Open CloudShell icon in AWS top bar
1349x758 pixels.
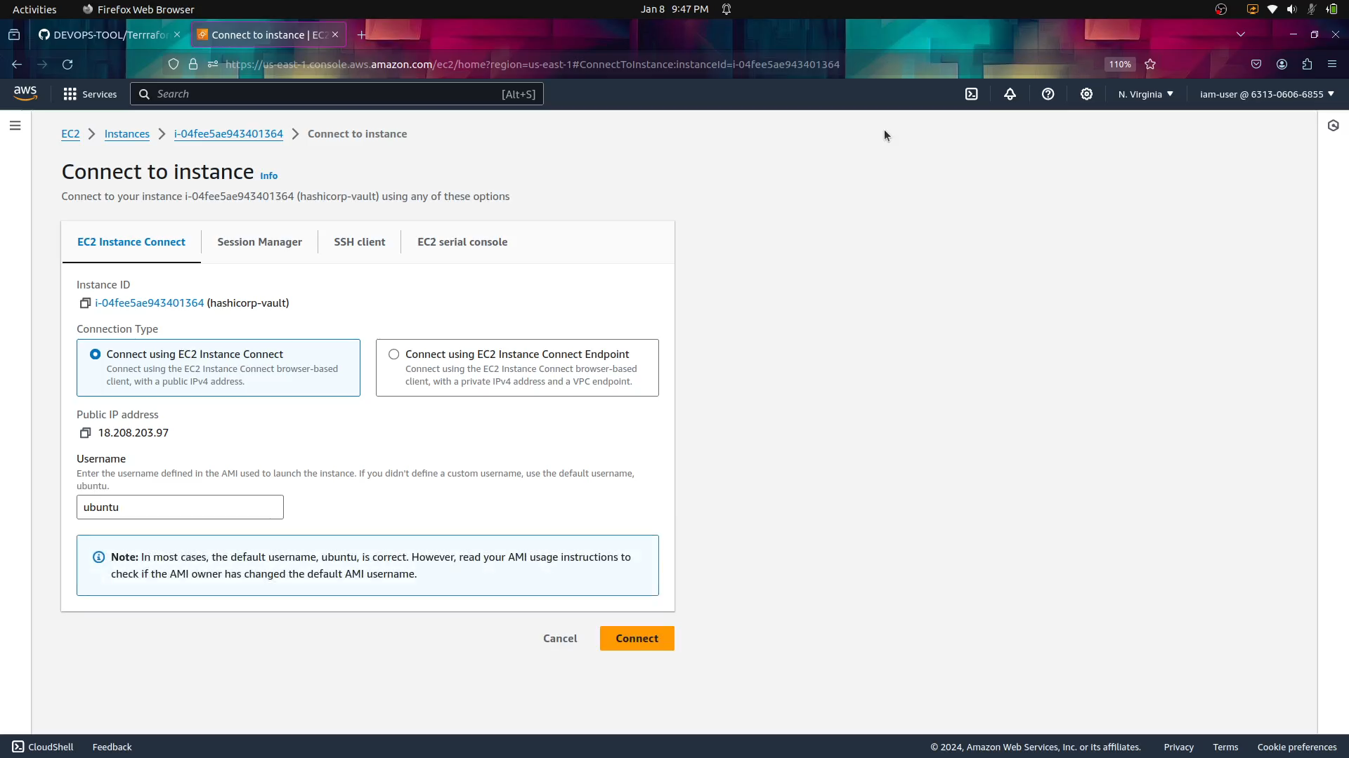[971, 94]
